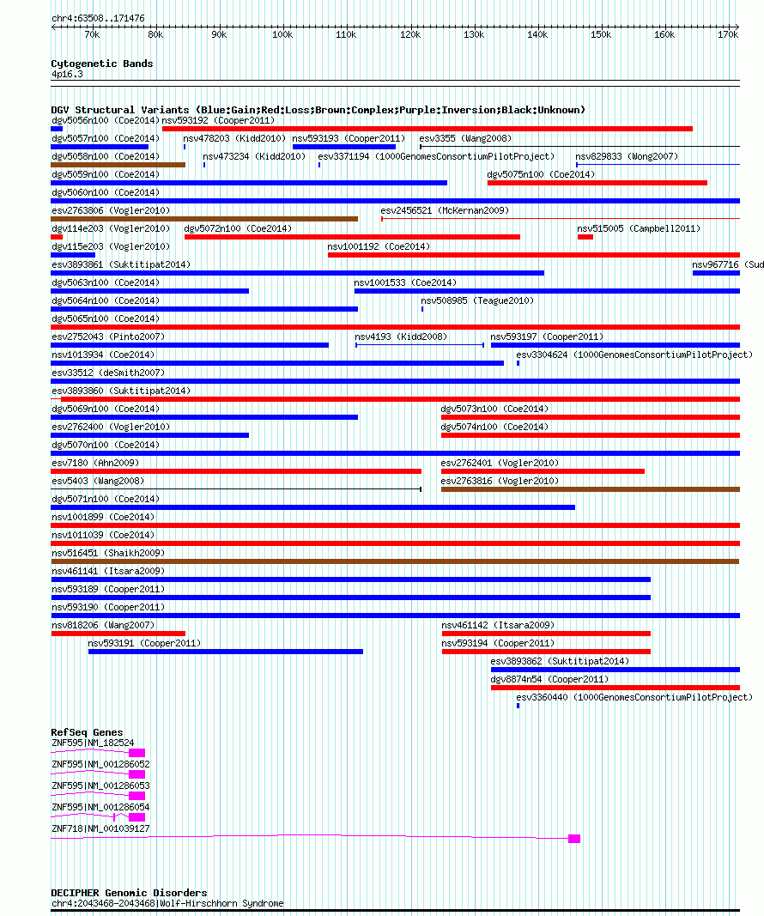Click the dgv5058n100 (Coe2014) label
Screen dimensions: 764x916
[106, 156]
